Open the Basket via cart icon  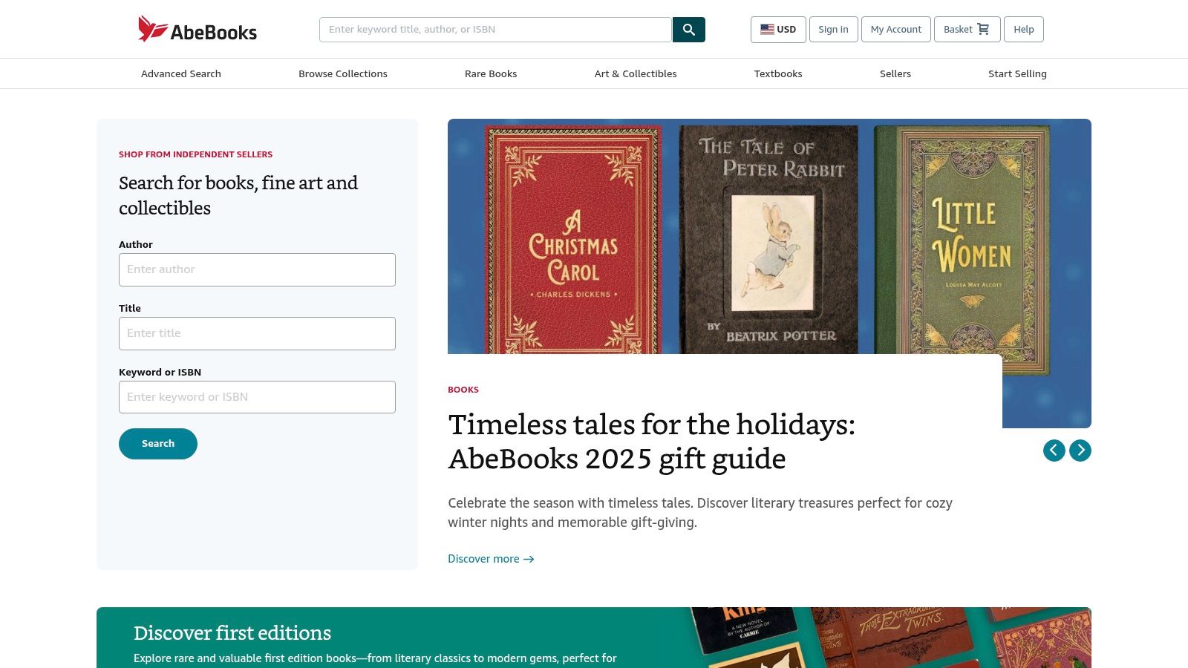click(x=983, y=29)
